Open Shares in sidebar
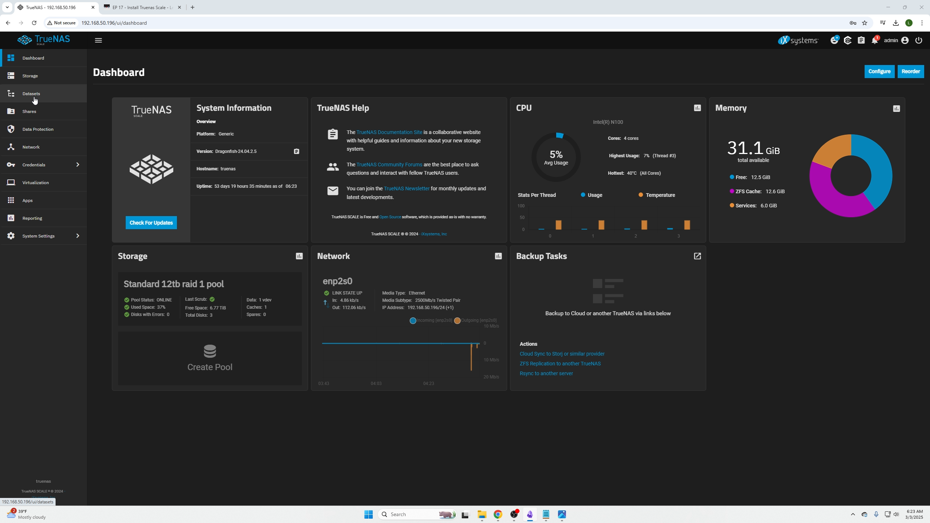 click(x=44, y=111)
